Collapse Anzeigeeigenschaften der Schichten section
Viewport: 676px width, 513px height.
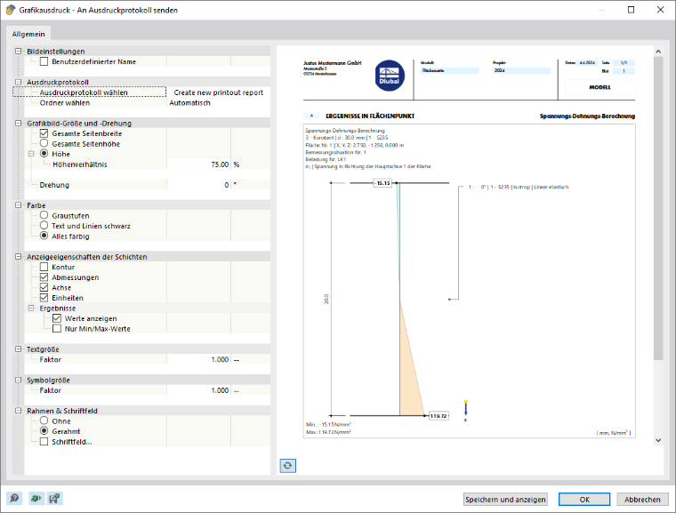[18, 256]
